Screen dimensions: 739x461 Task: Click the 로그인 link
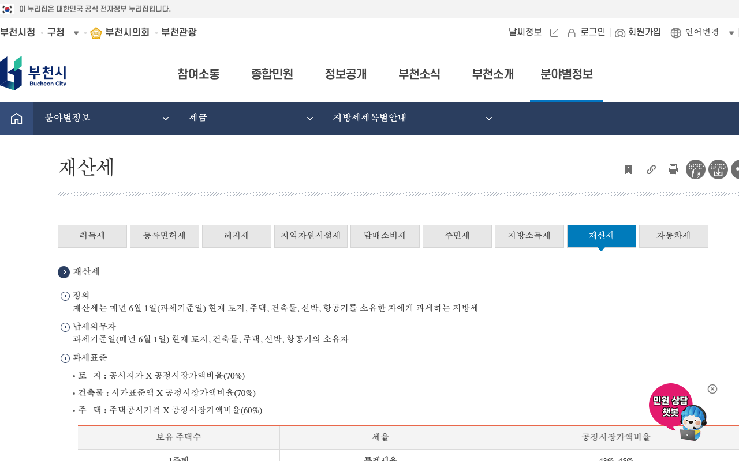pyautogui.click(x=593, y=32)
